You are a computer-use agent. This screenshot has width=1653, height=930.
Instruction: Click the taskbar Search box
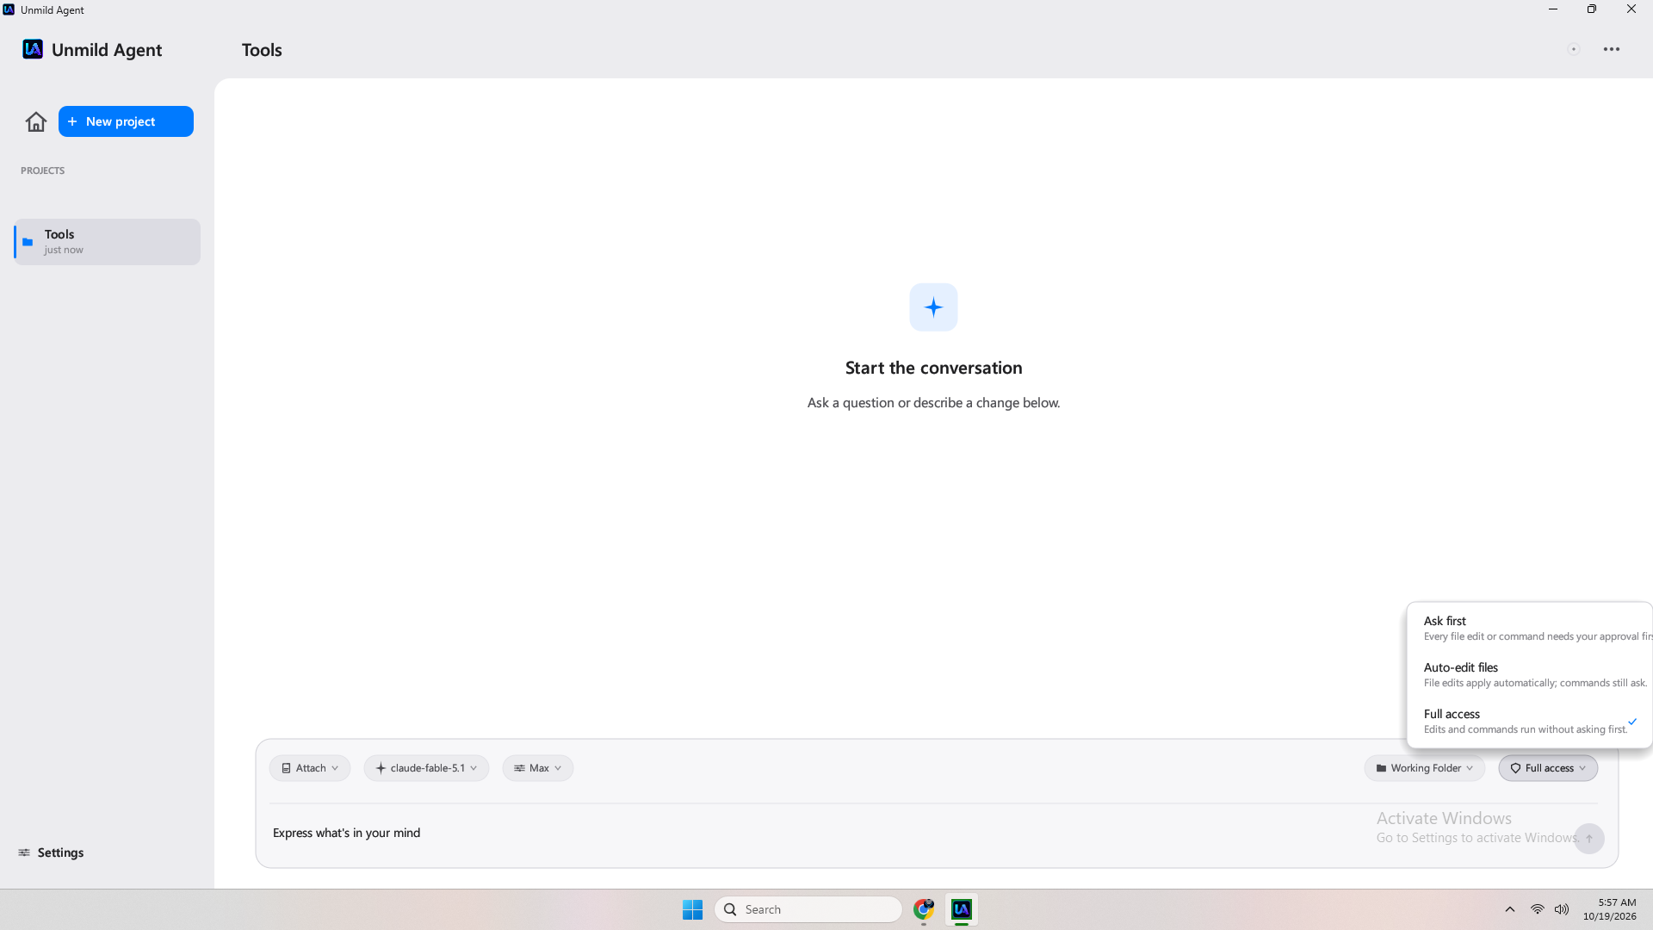pyautogui.click(x=808, y=909)
